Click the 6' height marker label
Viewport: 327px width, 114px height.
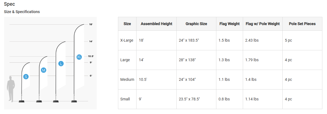(91, 76)
